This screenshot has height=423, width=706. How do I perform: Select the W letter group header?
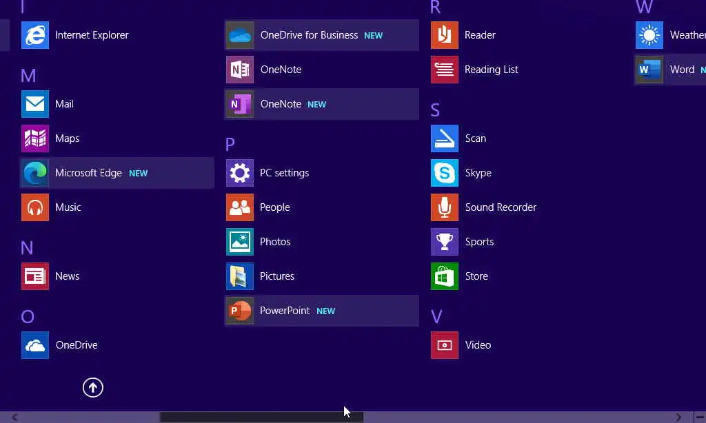(x=645, y=7)
